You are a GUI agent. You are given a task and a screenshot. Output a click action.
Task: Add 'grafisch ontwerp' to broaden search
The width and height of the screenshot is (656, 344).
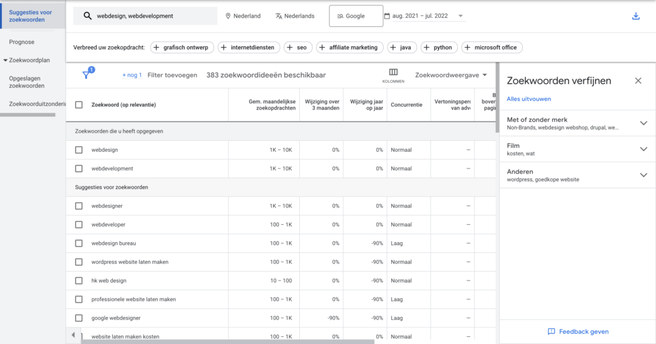click(182, 47)
